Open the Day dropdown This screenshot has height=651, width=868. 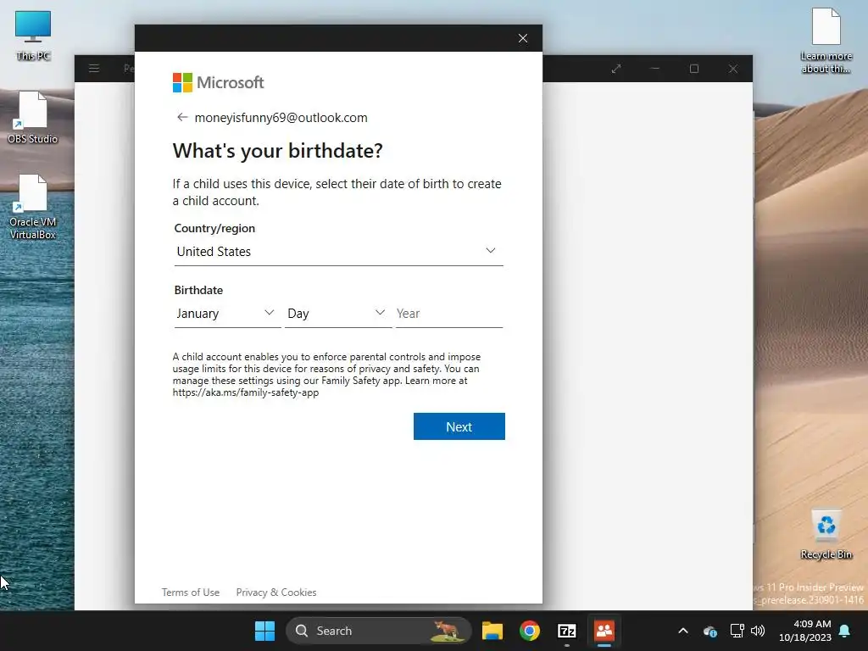337,314
